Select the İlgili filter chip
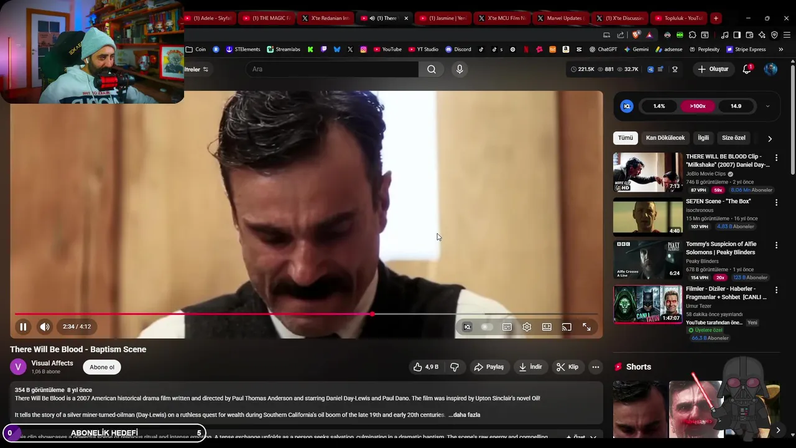The width and height of the screenshot is (796, 448). [703, 138]
